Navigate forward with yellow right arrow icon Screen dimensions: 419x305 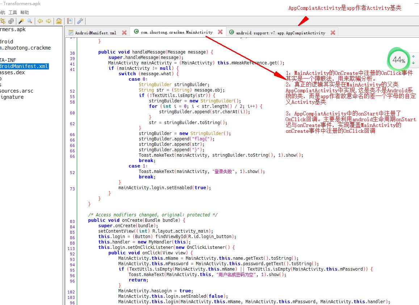[x=47, y=21]
